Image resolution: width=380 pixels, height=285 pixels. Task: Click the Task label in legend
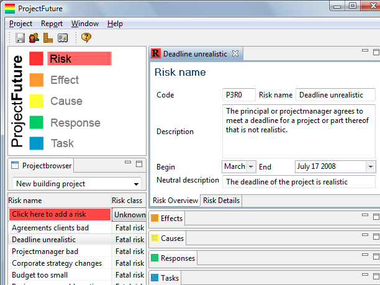tap(62, 143)
